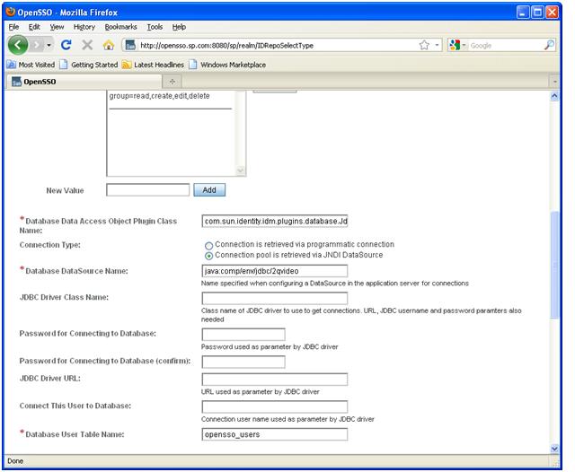Viewport: 575px width, 472px height.
Task: Open the View menu
Action: (57, 27)
